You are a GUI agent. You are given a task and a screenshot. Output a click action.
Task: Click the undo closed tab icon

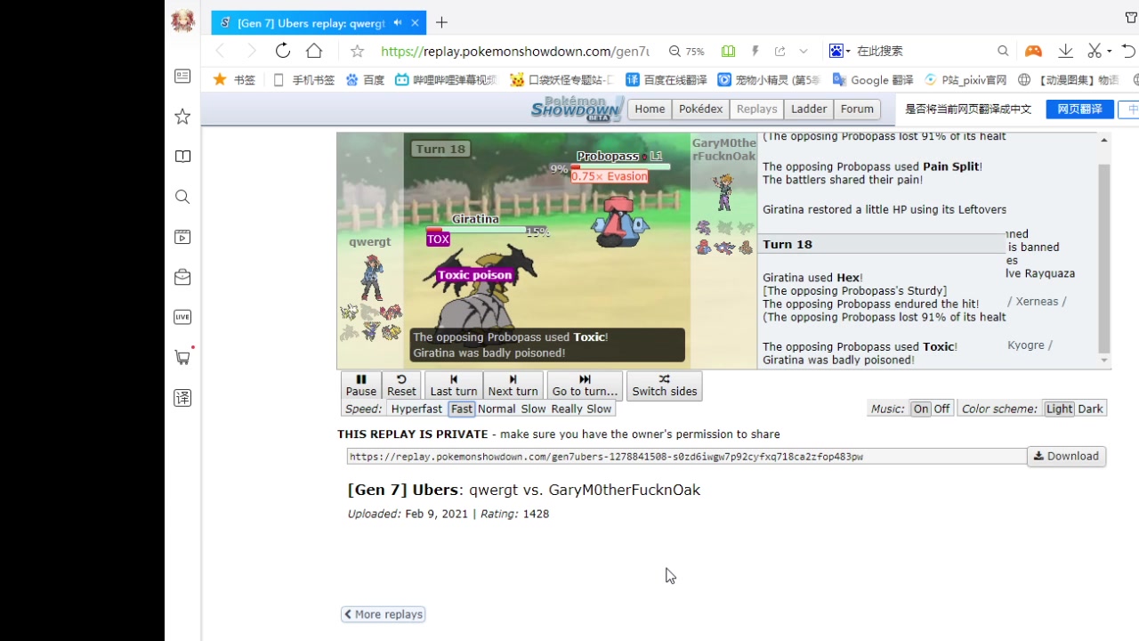pyautogui.click(x=1128, y=51)
